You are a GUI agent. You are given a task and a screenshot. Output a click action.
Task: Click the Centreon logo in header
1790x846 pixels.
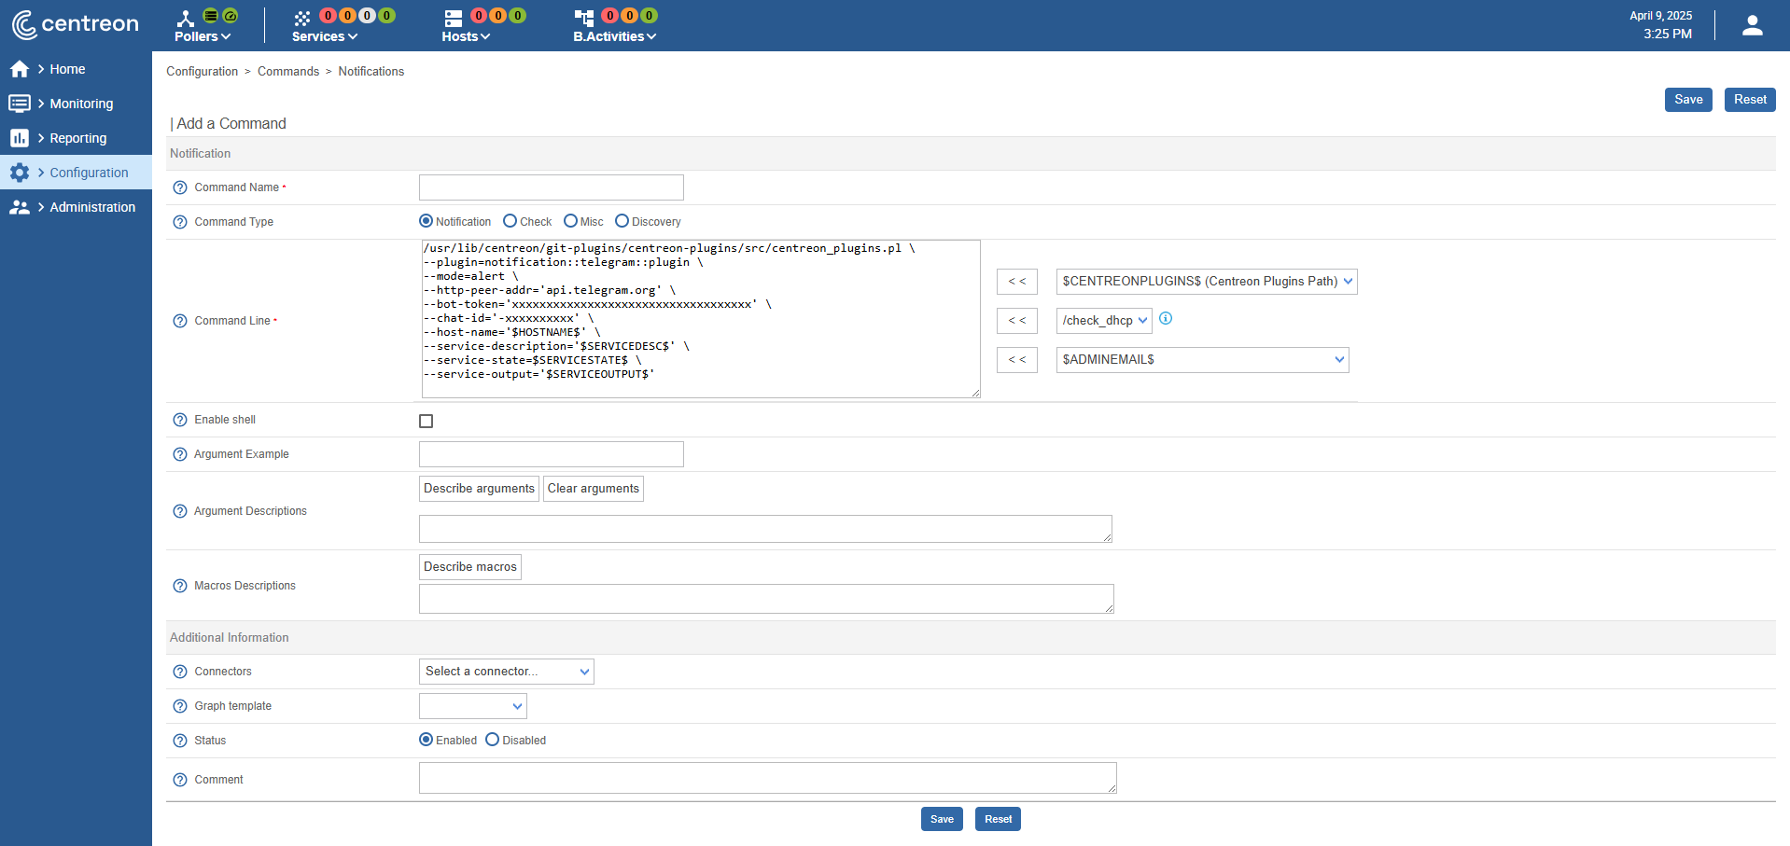point(75,24)
